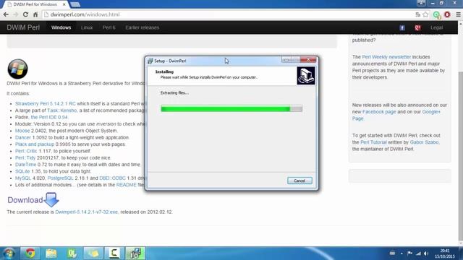463x260 pixels.
Task: Open Earlier releases navbar item
Action: [143, 27]
